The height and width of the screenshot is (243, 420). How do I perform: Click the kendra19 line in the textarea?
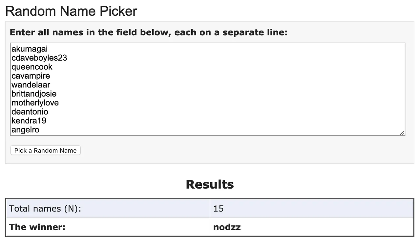[x=29, y=121]
